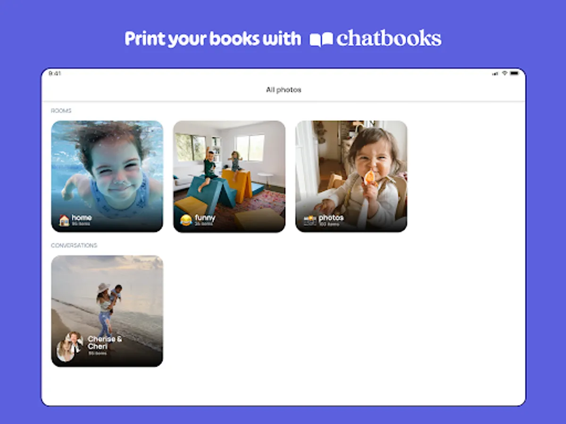Click the ROOMS section label

(x=61, y=111)
